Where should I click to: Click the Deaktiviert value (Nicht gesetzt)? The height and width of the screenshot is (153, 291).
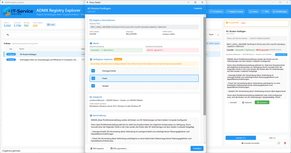coord(172,50)
